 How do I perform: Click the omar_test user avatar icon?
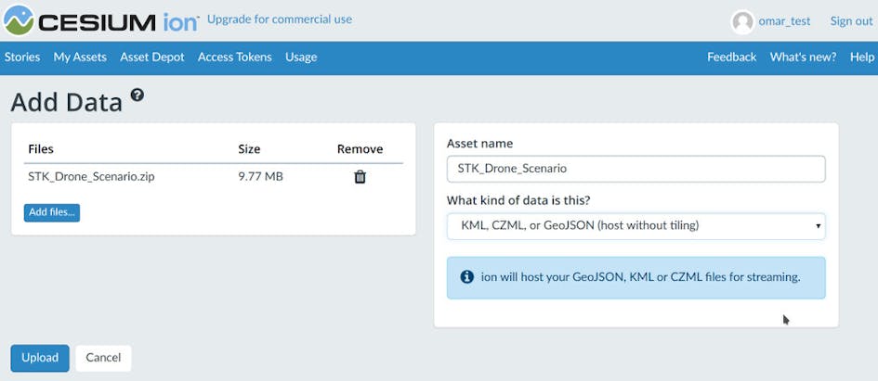tap(742, 21)
